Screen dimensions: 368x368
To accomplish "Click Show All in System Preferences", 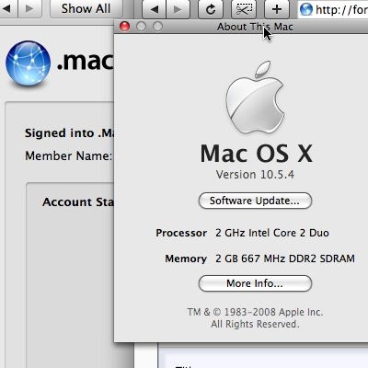I will (x=86, y=8).
